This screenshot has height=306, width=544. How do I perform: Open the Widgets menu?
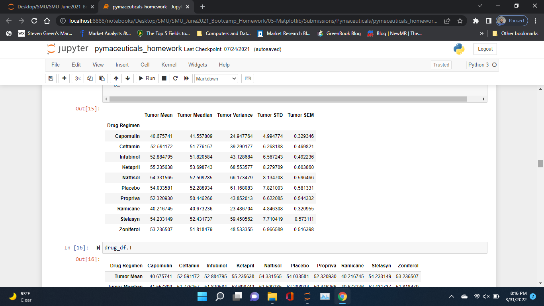pos(198,65)
